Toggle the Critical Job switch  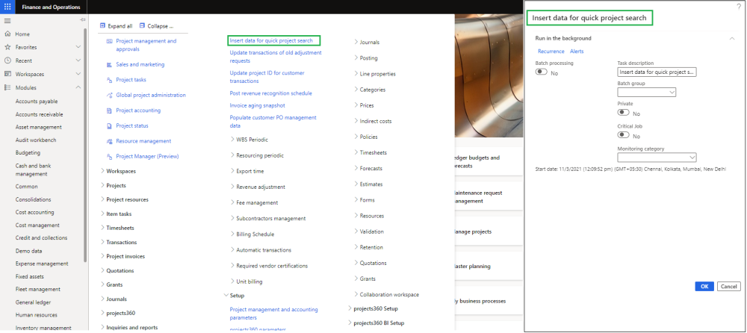click(623, 135)
